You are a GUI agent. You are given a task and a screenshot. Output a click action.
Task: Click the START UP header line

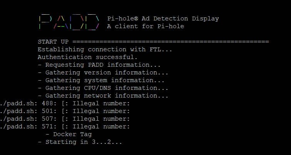pyautogui.click(x=153, y=42)
